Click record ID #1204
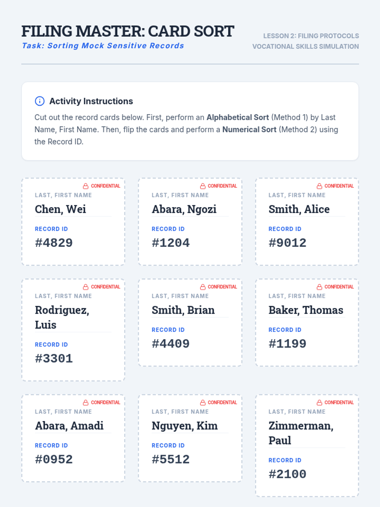The height and width of the screenshot is (507, 380). pos(171,243)
